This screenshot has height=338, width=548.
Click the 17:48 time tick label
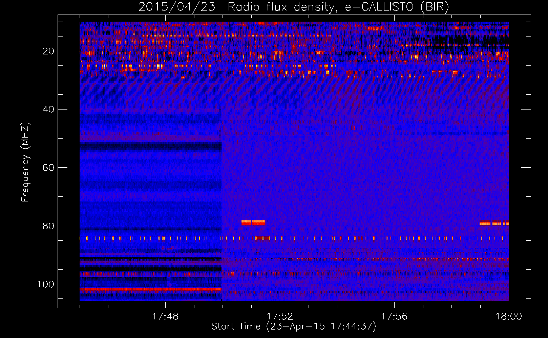pyautogui.click(x=165, y=317)
